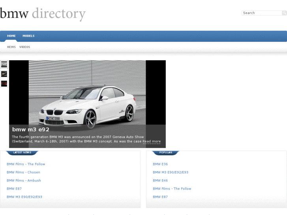Open BMW Films - The Follow in Popular
Image resolution: width=287 pixels, height=215 pixels.
172,189
